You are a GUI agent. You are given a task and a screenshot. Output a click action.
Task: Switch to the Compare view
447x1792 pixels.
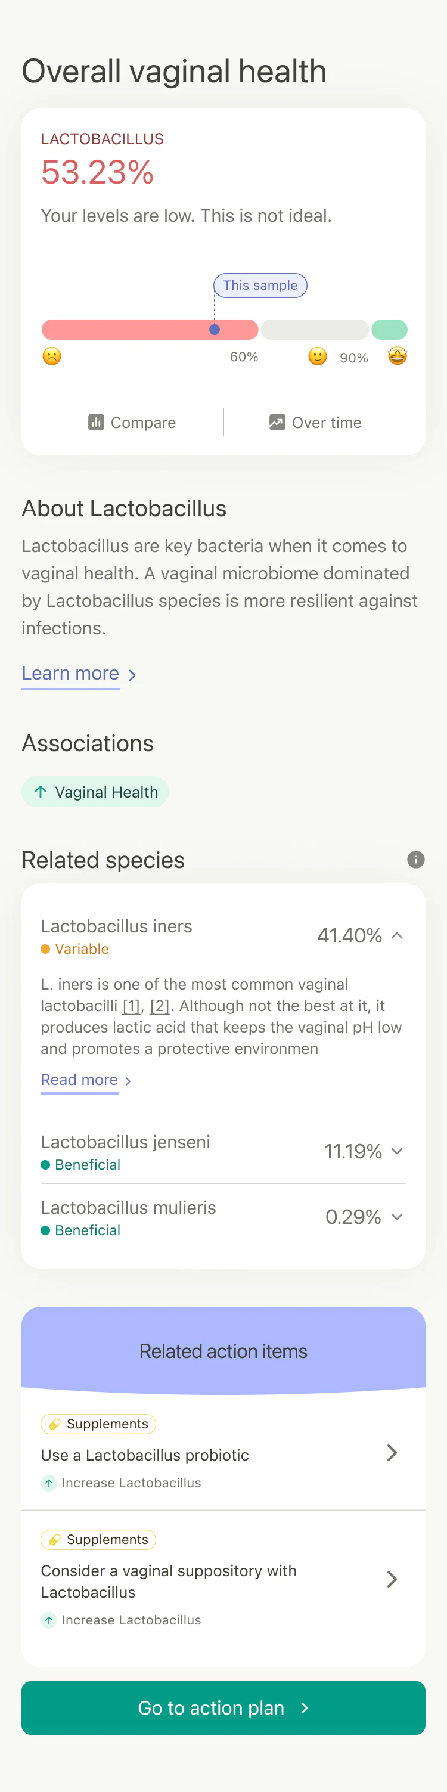pos(132,422)
